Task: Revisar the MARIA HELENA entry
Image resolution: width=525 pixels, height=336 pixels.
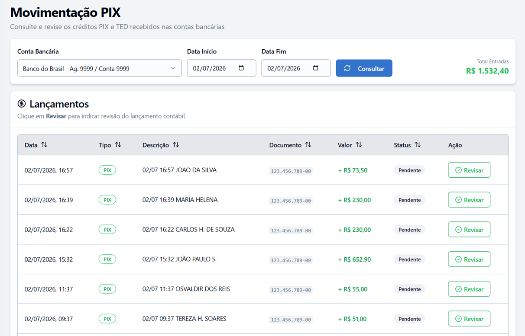Action: pyautogui.click(x=469, y=200)
